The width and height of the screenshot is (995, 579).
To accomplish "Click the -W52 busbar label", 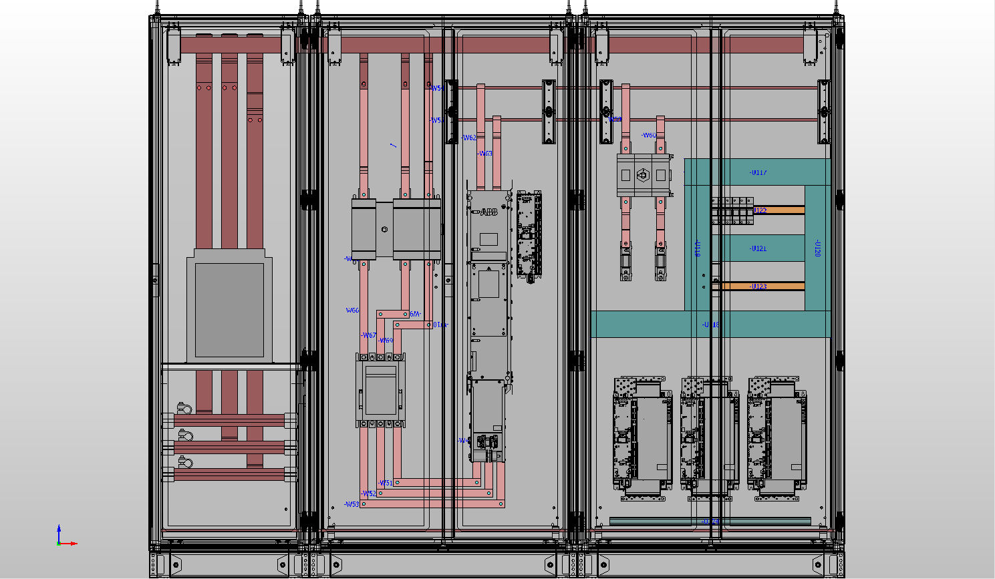I will click(x=369, y=494).
